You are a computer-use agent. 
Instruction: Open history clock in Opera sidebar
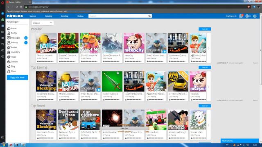[x=3, y=56]
